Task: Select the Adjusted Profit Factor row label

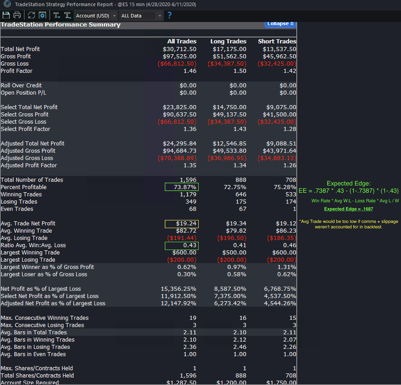Action: 29,165
